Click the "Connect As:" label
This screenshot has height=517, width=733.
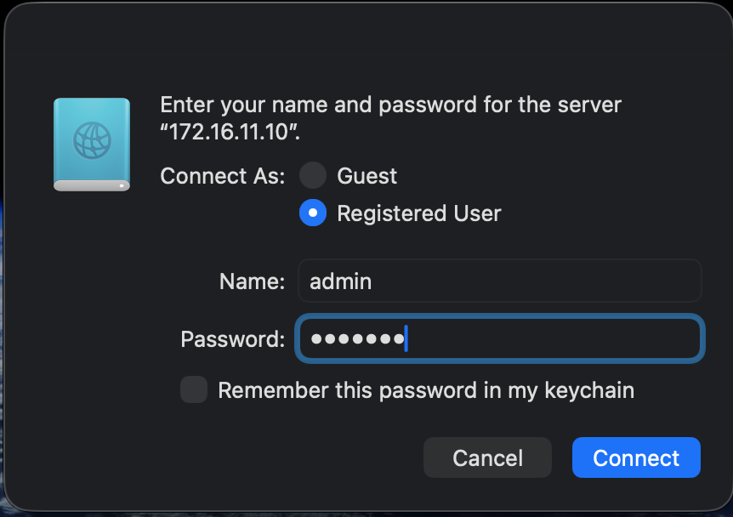coord(222,176)
